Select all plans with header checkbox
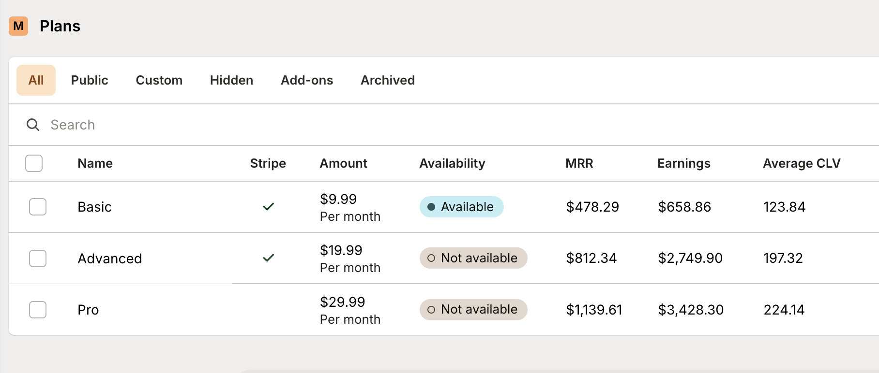The image size is (879, 373). coord(34,163)
